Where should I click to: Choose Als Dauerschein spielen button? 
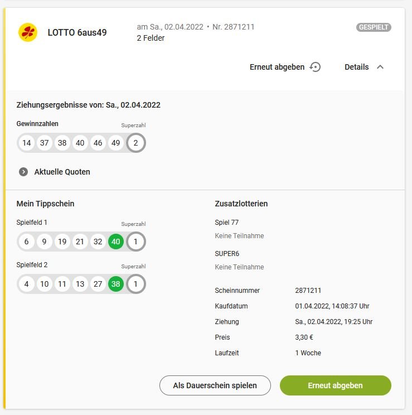pyautogui.click(x=215, y=385)
